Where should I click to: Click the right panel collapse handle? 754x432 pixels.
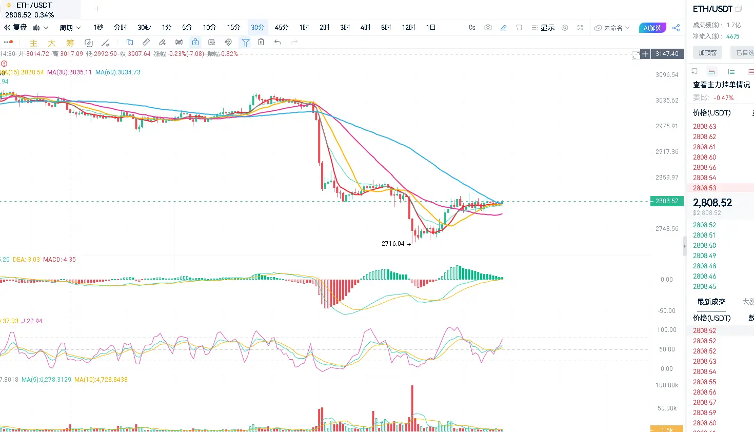click(x=684, y=246)
